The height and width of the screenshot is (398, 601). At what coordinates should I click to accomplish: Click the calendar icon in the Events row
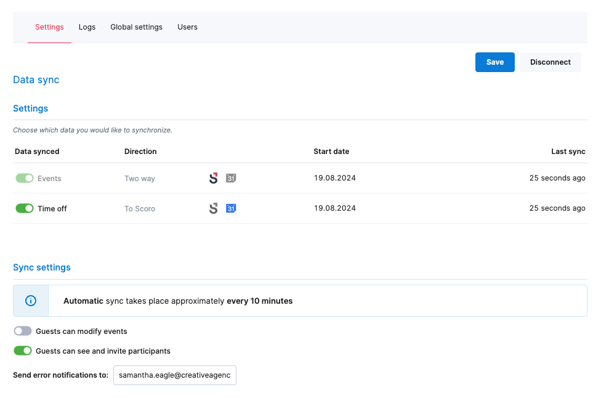tap(231, 178)
